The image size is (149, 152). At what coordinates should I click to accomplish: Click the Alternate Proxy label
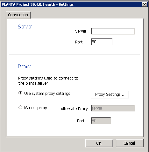[74, 109]
